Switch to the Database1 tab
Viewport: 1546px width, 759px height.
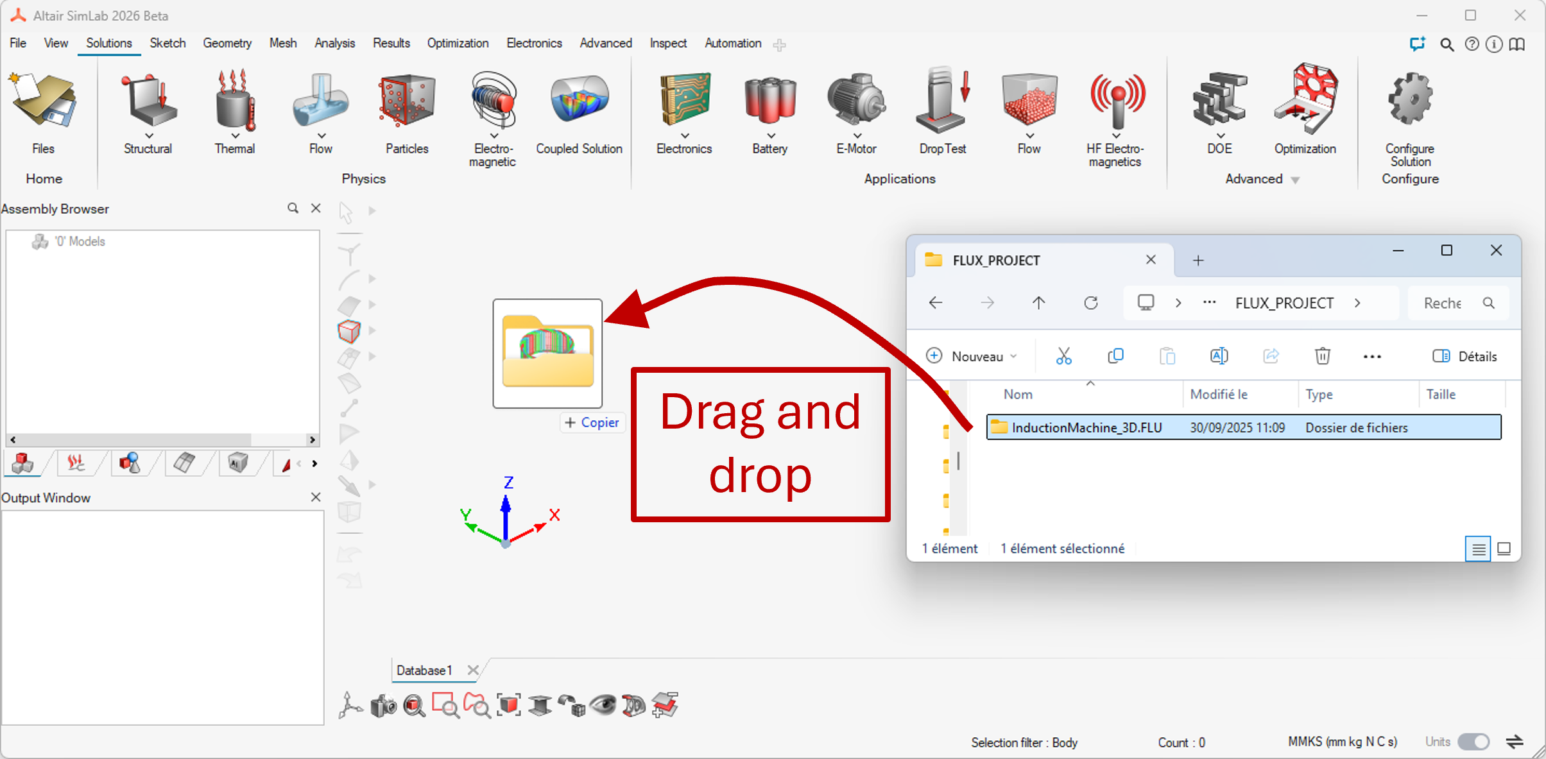point(424,670)
